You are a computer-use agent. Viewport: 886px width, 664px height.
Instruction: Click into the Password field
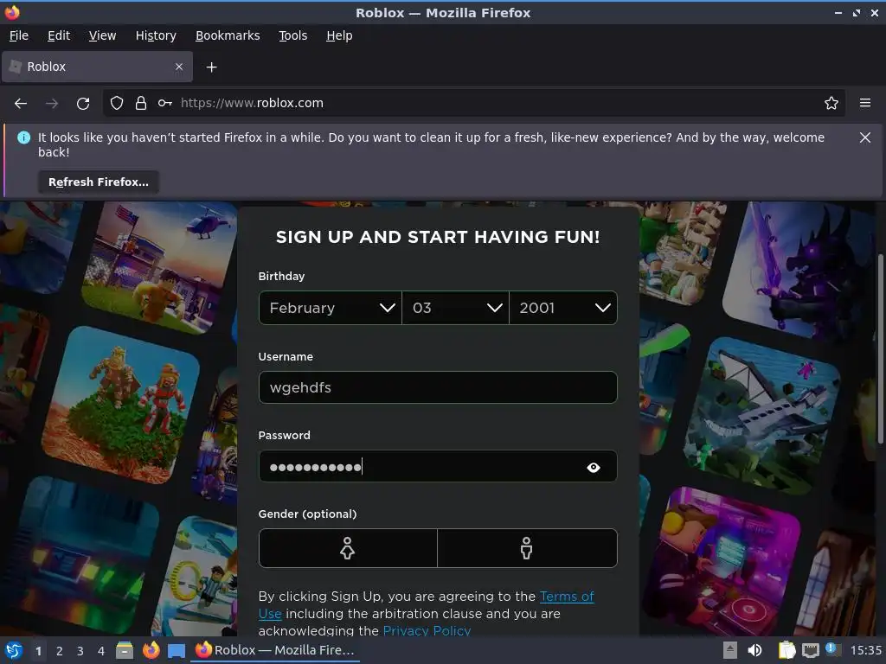tap(438, 466)
